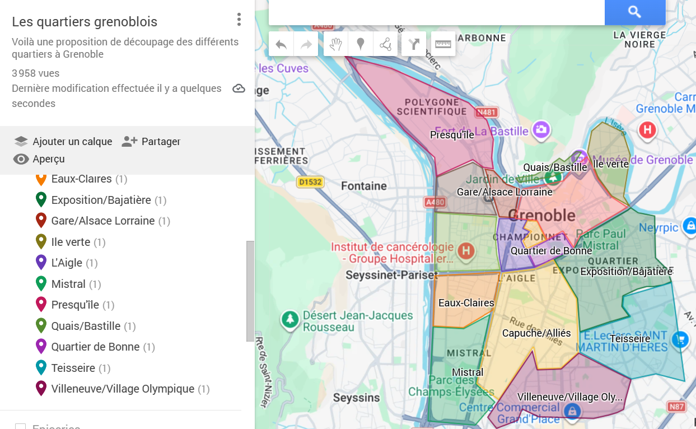Click the Exposition/Bajatière green pin icon
The width and height of the screenshot is (696, 429).
point(41,199)
